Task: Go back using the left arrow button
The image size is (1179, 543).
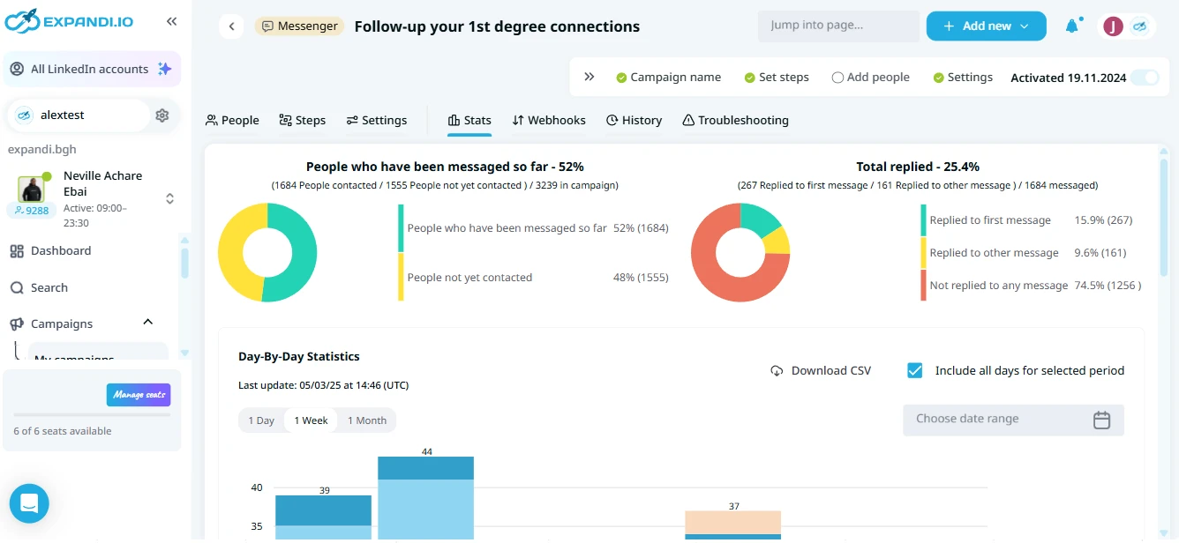Action: pos(231,26)
